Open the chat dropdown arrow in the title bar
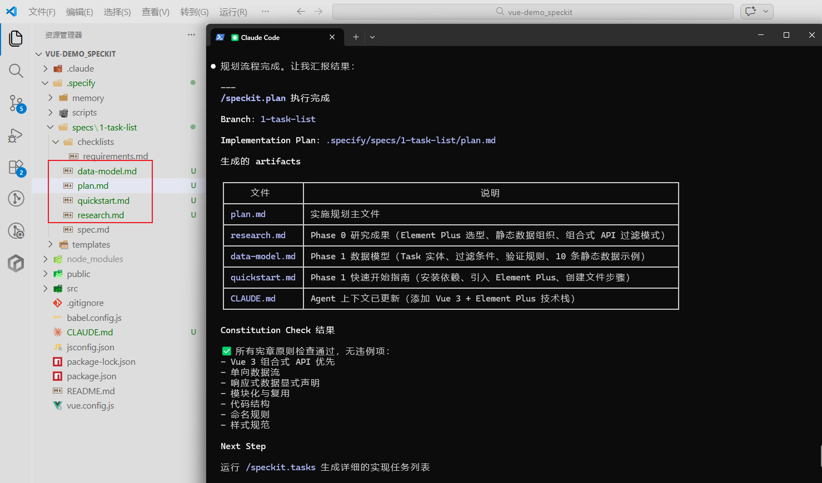 (766, 12)
